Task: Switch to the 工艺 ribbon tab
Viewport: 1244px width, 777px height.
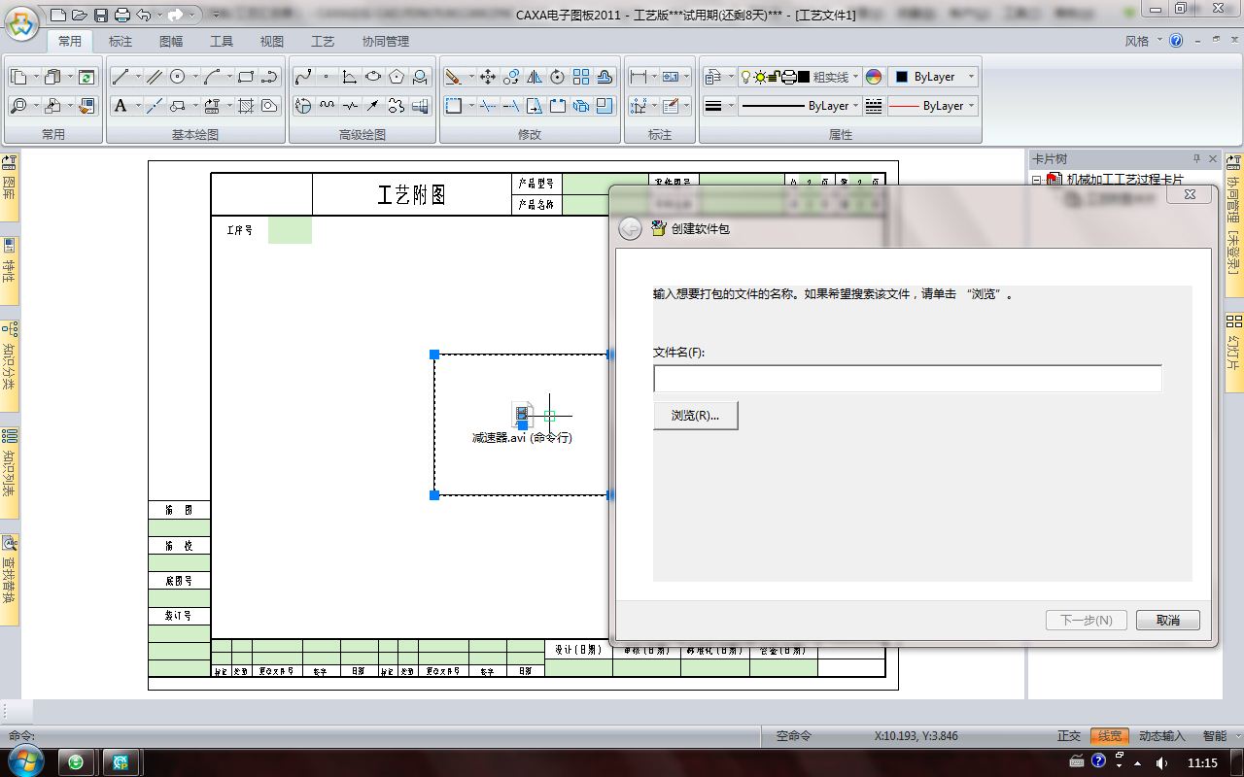Action: coord(323,41)
